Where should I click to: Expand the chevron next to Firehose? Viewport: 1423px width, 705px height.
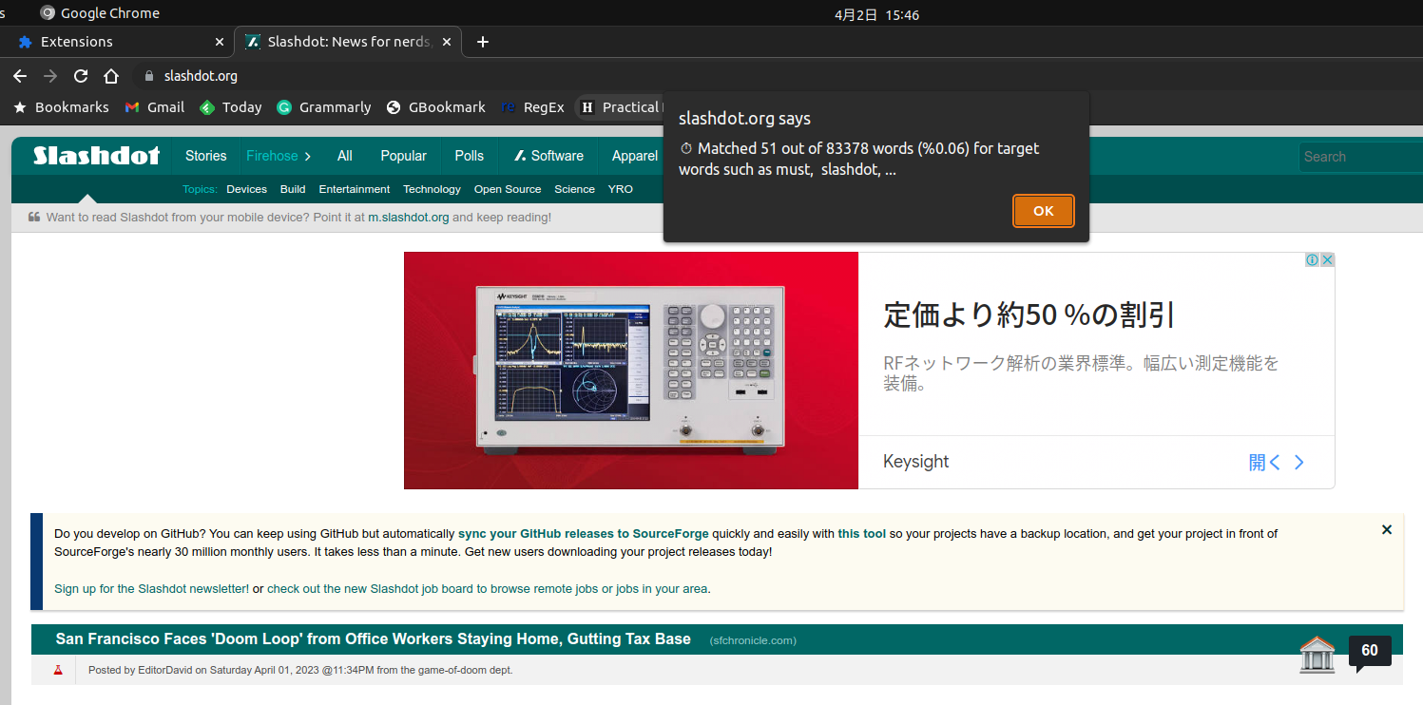coord(308,156)
